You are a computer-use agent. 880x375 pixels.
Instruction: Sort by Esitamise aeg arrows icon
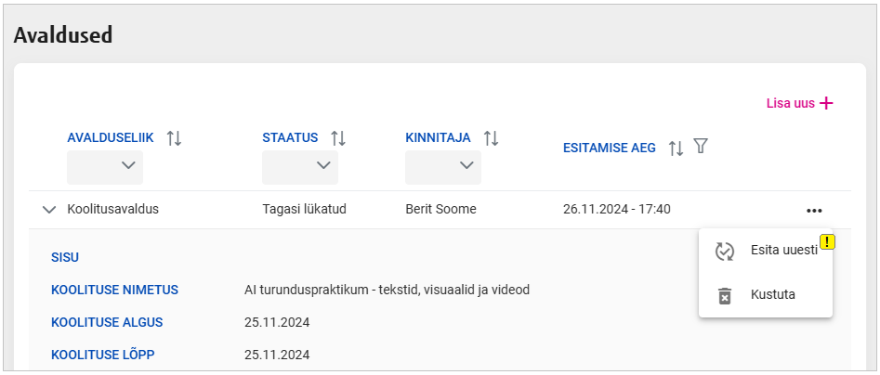(676, 148)
